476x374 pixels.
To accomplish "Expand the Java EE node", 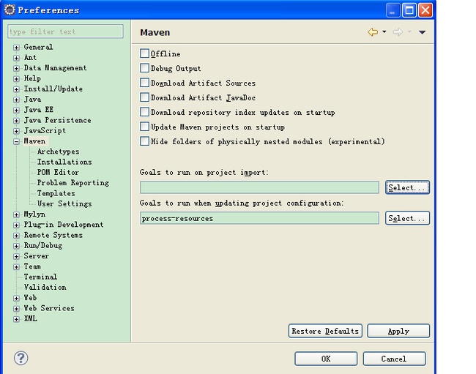I will click(16, 110).
